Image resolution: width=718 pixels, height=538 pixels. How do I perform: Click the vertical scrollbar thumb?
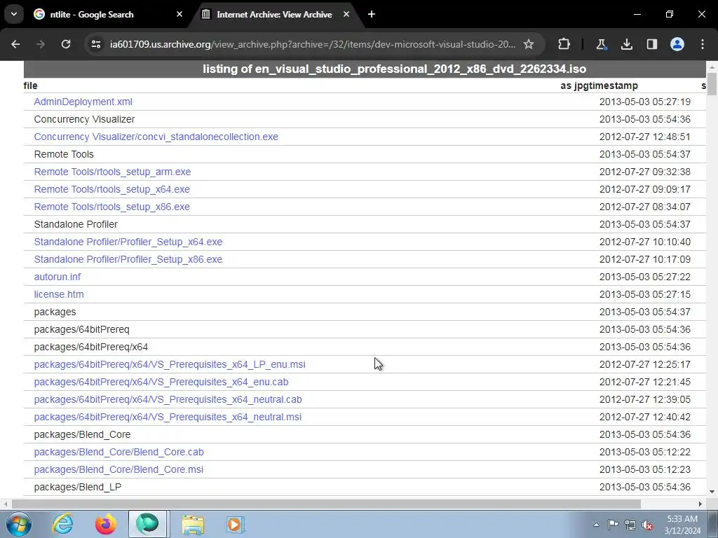[712, 83]
